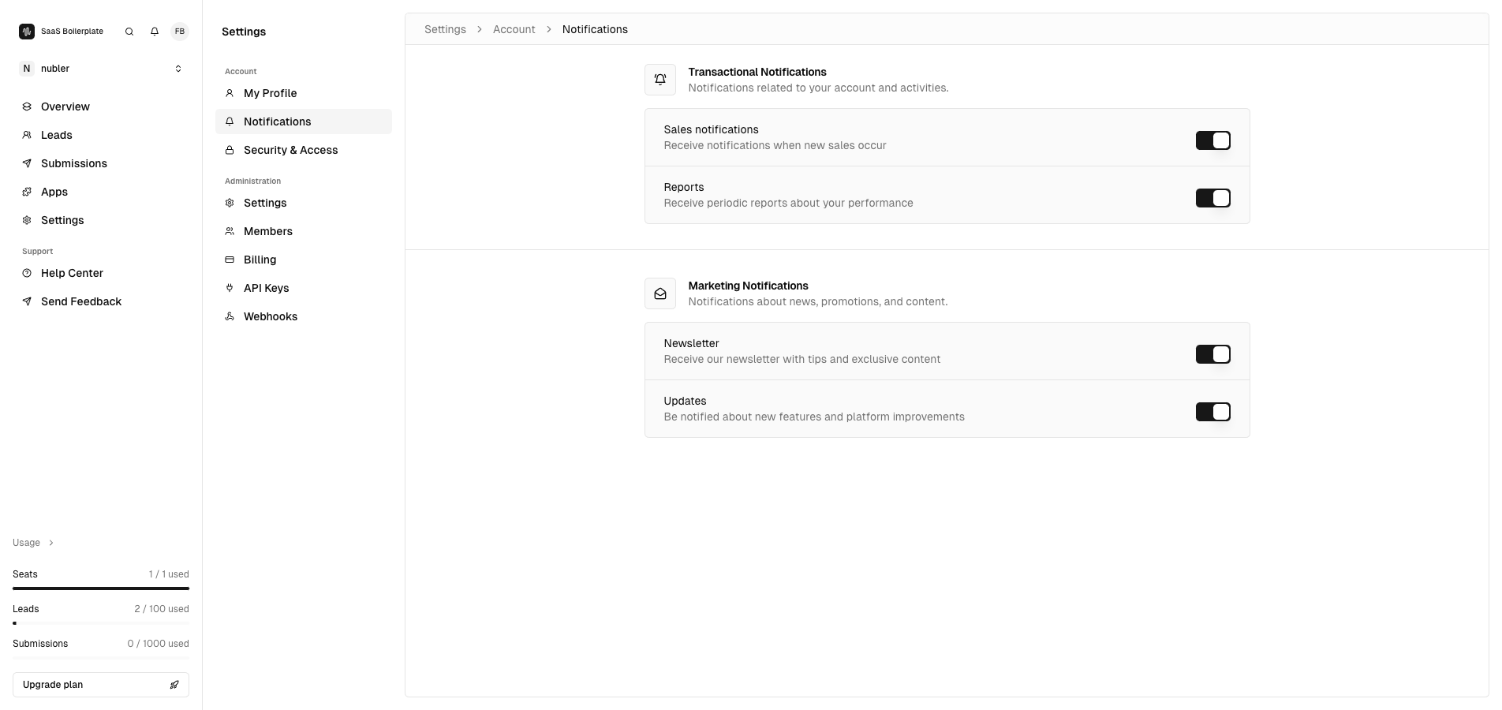Viewport: 1502px width, 710px height.
Task: Go to the Leads page
Action: click(55, 135)
